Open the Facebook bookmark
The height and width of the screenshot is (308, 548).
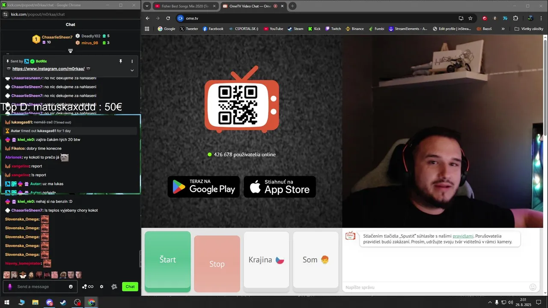[x=213, y=29]
